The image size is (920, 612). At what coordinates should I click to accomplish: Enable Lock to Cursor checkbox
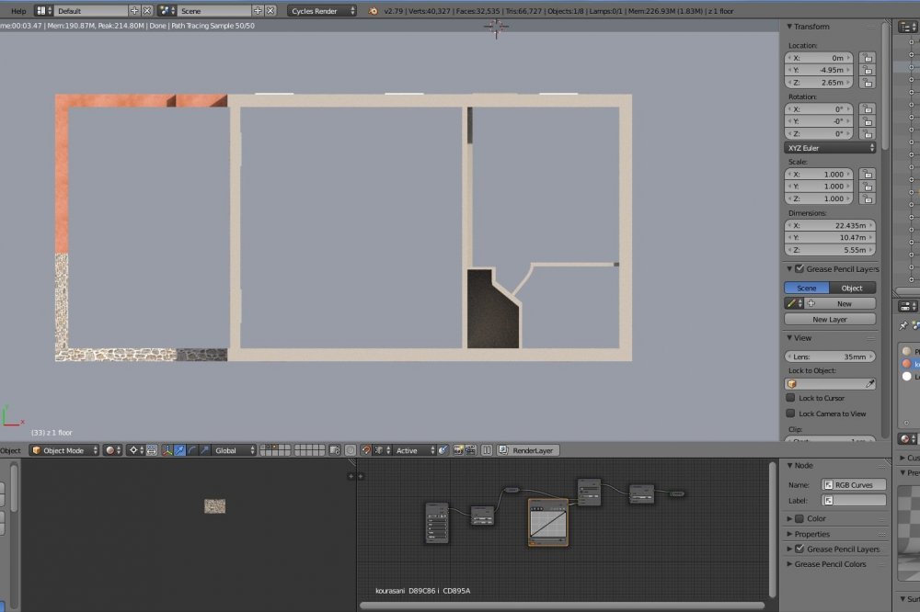(x=790, y=398)
